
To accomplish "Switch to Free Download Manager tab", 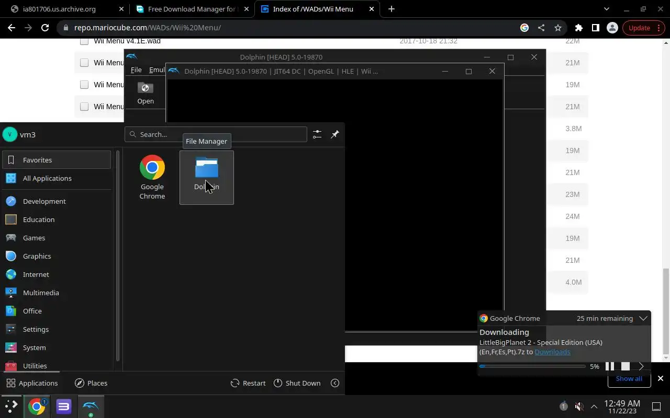I will tap(193, 9).
